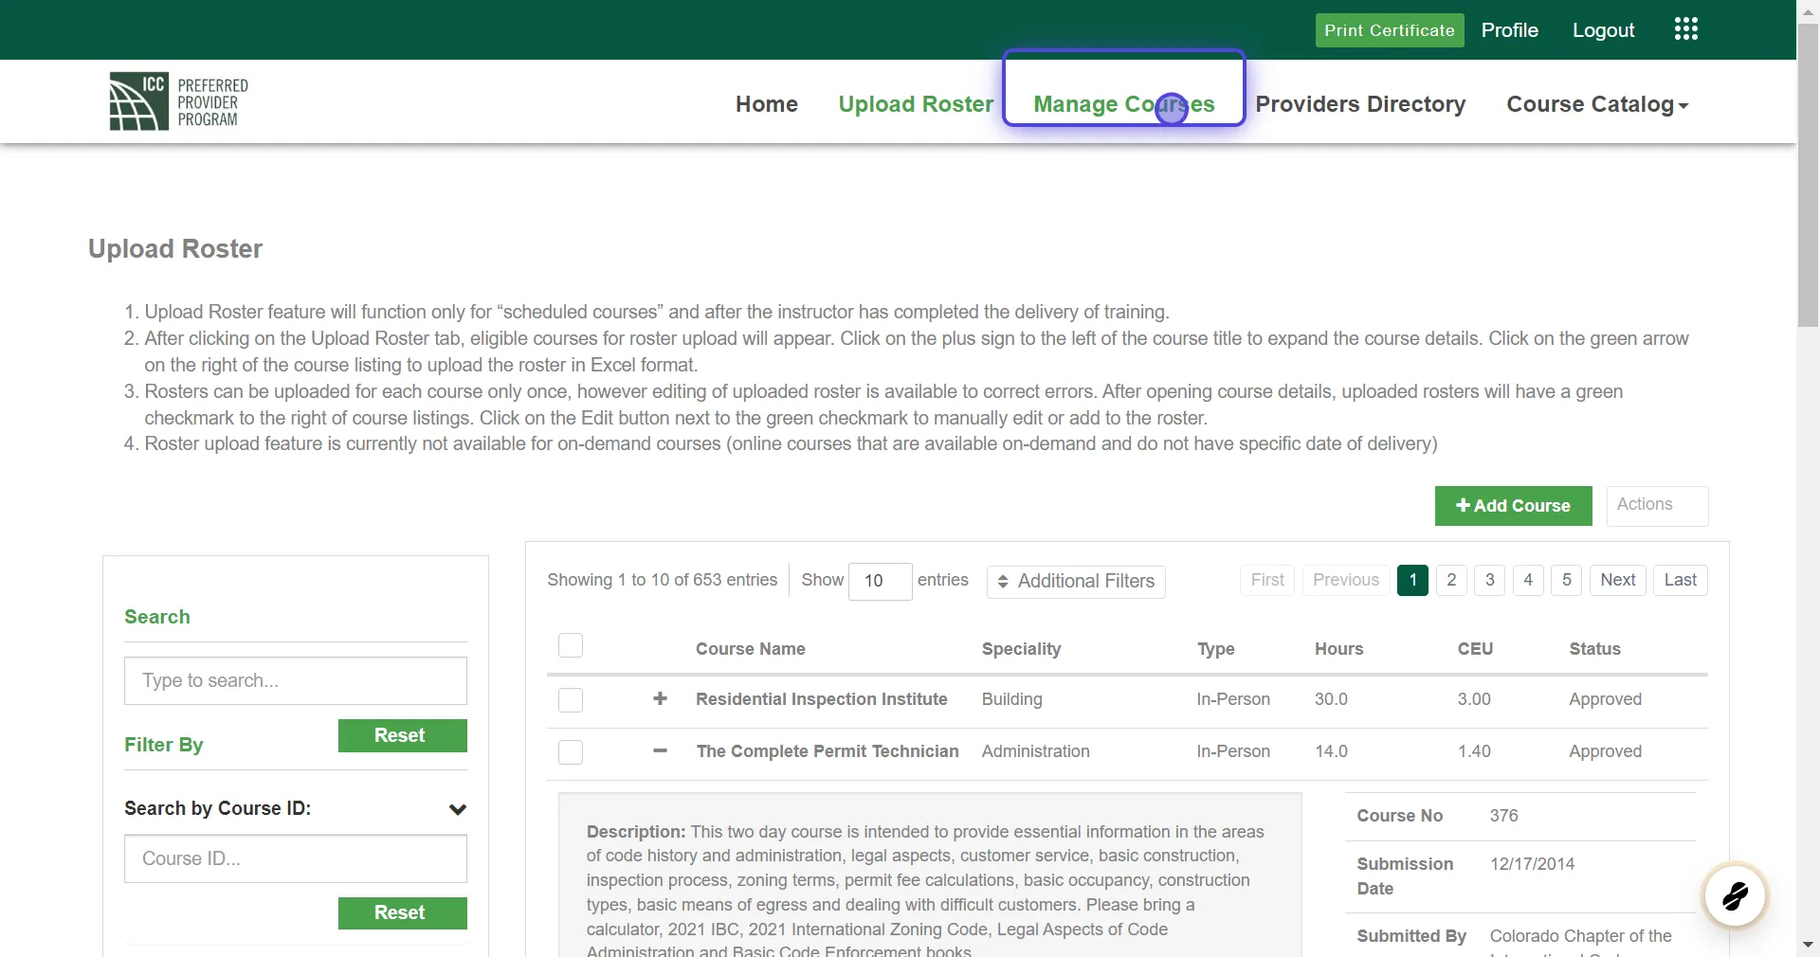Go to the Providers Directory page
Viewport: 1820px width, 957px height.
coord(1362,104)
